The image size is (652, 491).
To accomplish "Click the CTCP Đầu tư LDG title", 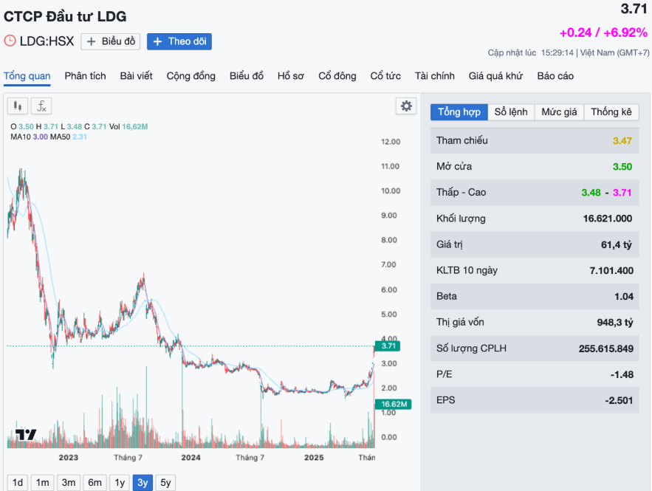I will point(65,16).
